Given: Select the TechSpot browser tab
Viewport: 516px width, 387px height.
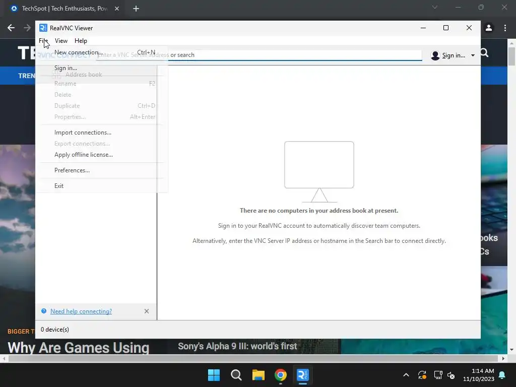Looking at the screenshot, I should tap(65, 9).
